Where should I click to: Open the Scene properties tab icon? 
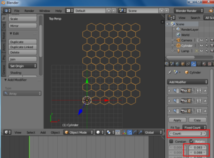pos(172,64)
